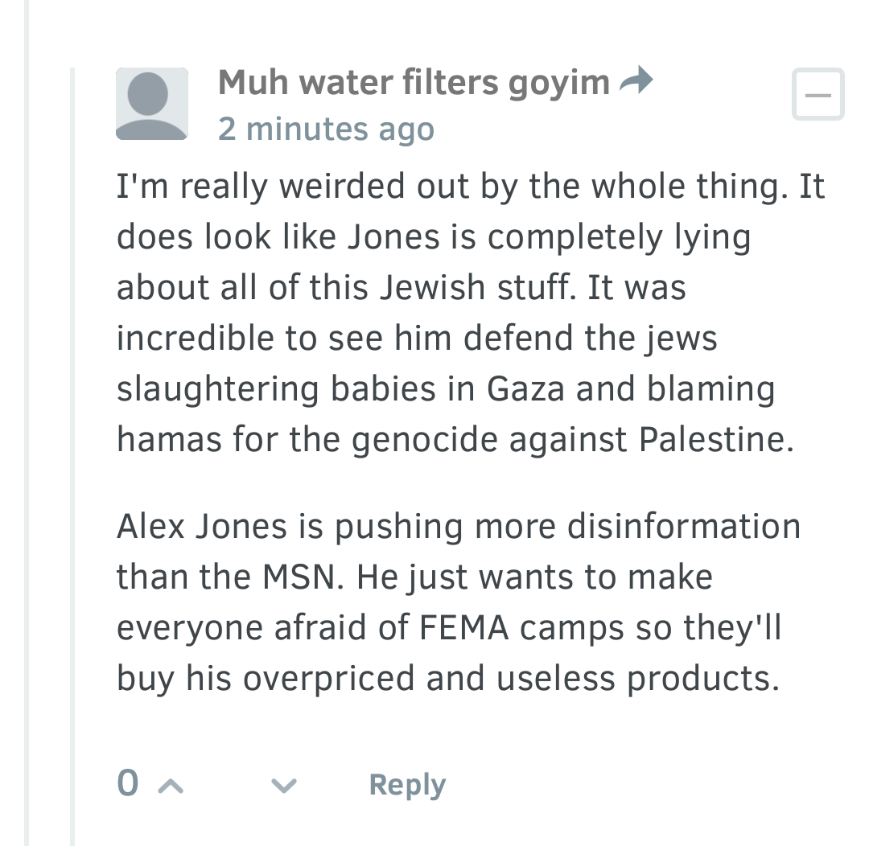The width and height of the screenshot is (869, 846).
Task: Open the permalink from '2 minutes ago'
Action: 326,129
